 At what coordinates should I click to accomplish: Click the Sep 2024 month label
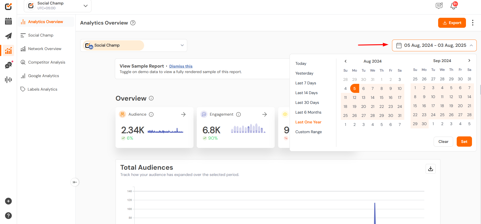coord(442,61)
